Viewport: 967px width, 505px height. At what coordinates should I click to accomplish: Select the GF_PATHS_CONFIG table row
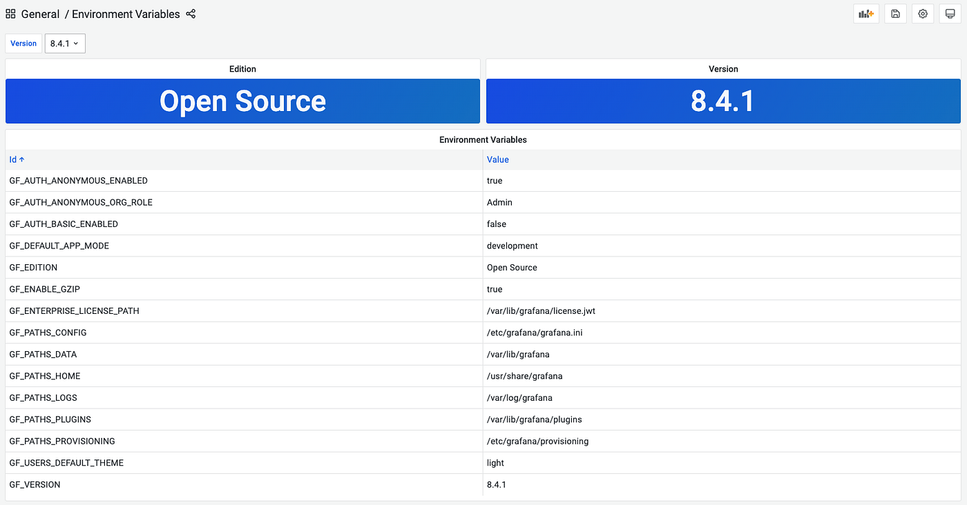48,333
